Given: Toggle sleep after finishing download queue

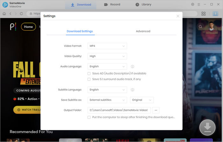Looking at the screenshot, I should 89,117.
